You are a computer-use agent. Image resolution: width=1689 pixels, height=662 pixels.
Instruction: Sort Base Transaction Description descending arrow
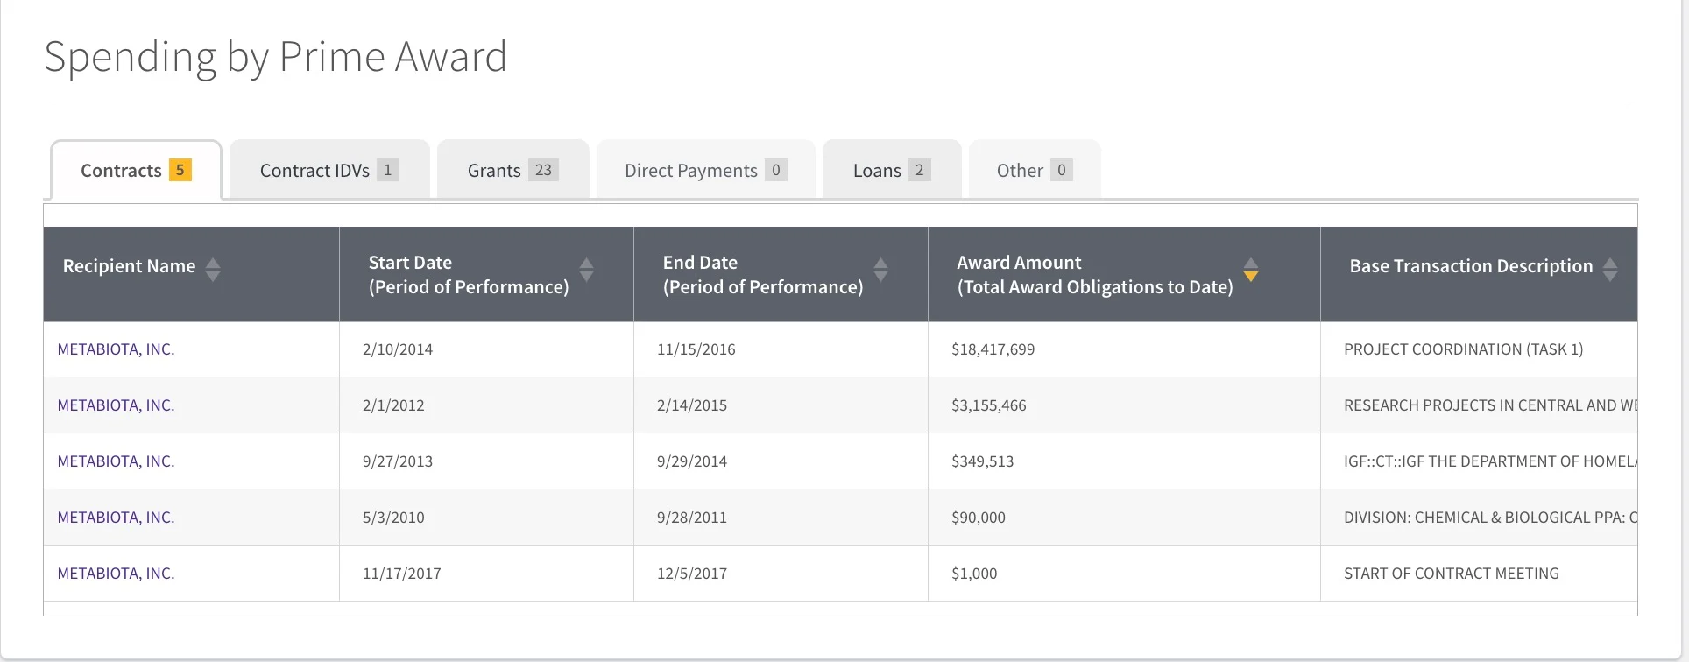coord(1610,276)
